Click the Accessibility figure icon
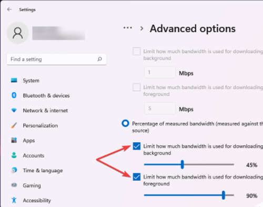 [x=14, y=200]
